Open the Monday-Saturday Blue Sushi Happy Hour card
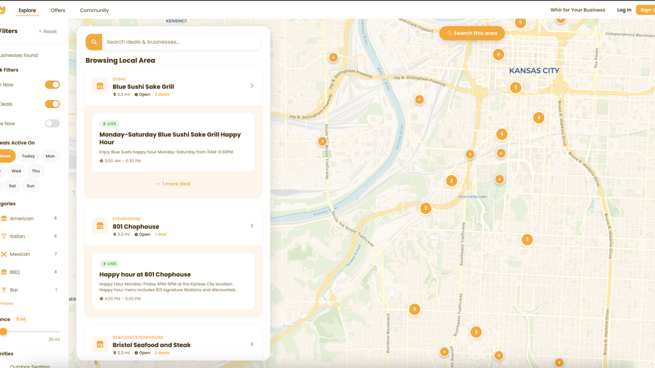 pos(174,142)
